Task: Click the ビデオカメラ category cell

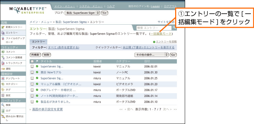Action: (x=124, y=84)
